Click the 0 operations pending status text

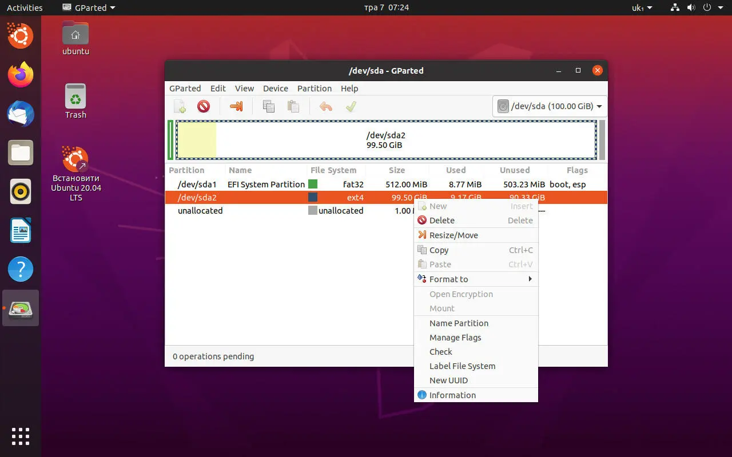coord(213,356)
